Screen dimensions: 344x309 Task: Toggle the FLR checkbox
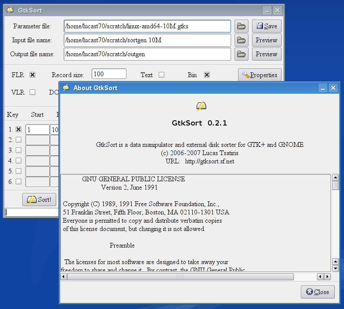32,75
